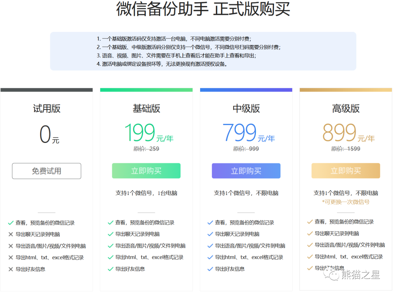This screenshot has width=393, height=292.
Task: Click 查看，预览备份的微信记录 text in 试用版
Action: tap(45, 223)
